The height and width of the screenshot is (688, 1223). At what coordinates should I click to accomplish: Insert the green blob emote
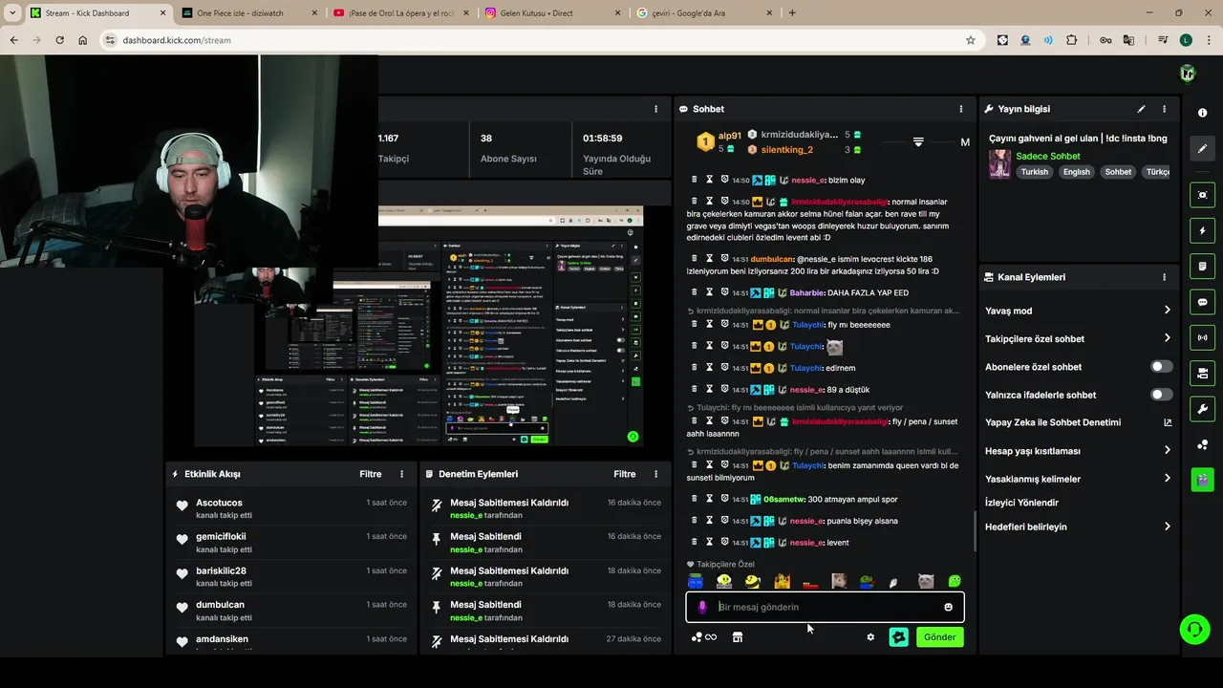tap(955, 581)
